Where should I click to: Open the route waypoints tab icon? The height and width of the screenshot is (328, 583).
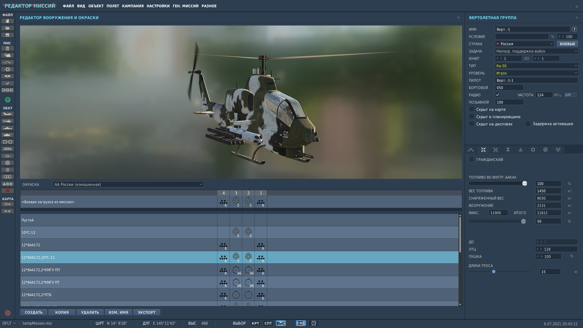click(x=471, y=149)
